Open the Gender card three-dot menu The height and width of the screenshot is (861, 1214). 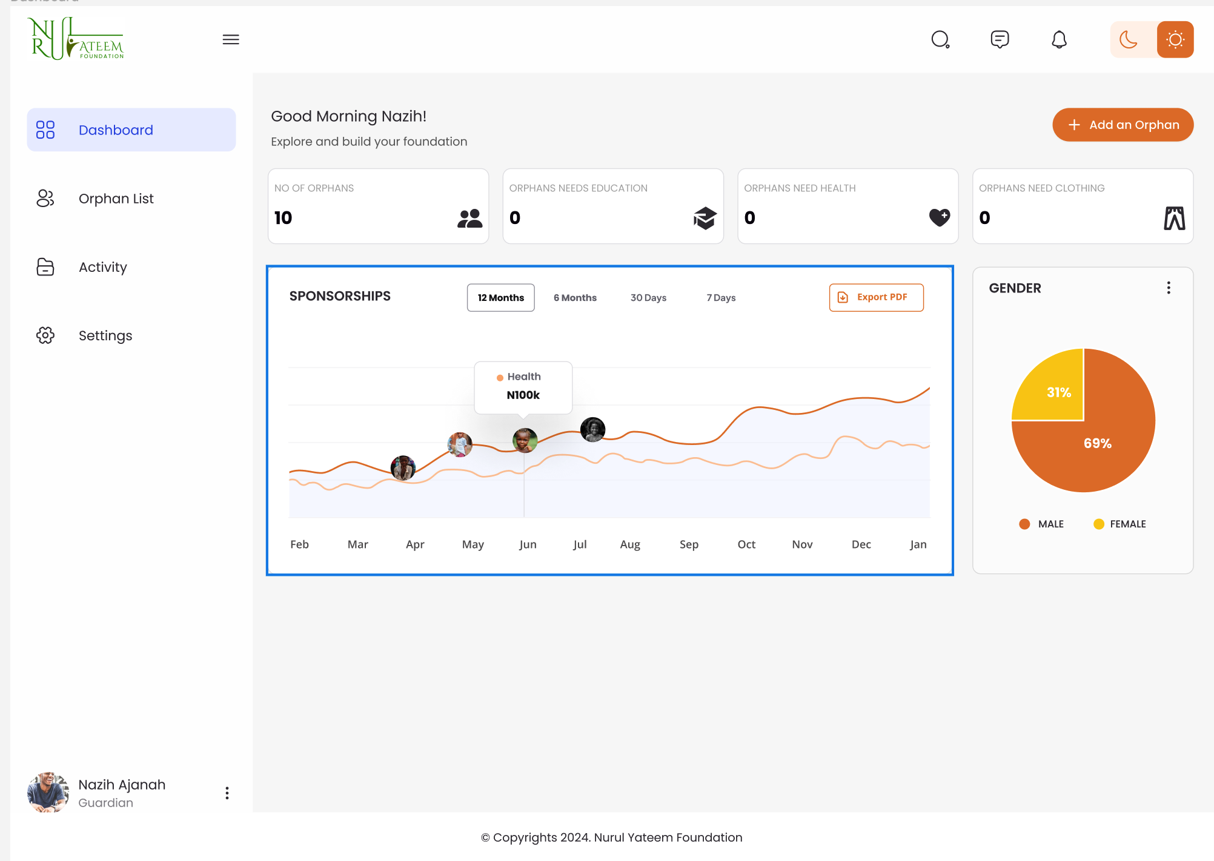coord(1169,288)
